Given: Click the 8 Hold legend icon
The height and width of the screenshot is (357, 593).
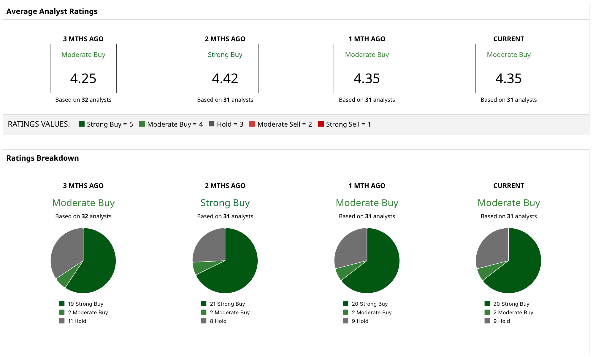Looking at the screenshot, I should (204, 321).
